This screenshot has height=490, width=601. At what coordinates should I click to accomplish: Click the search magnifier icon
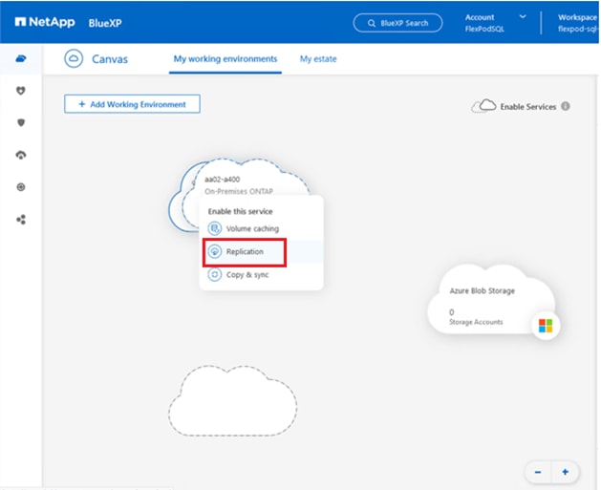click(372, 23)
